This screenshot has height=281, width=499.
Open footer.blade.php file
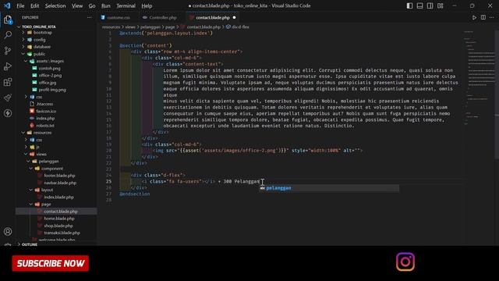[x=59, y=176]
